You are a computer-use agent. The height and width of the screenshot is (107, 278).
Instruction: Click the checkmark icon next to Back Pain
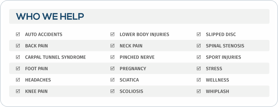pyautogui.click(x=18, y=46)
